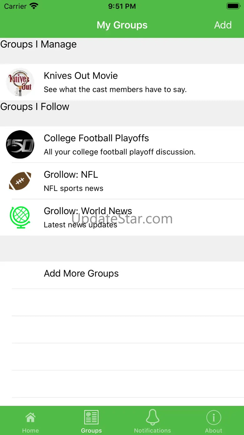Screen dimensions: 244x435
Task: Open College Football Playoffs group title
Action: click(96, 138)
